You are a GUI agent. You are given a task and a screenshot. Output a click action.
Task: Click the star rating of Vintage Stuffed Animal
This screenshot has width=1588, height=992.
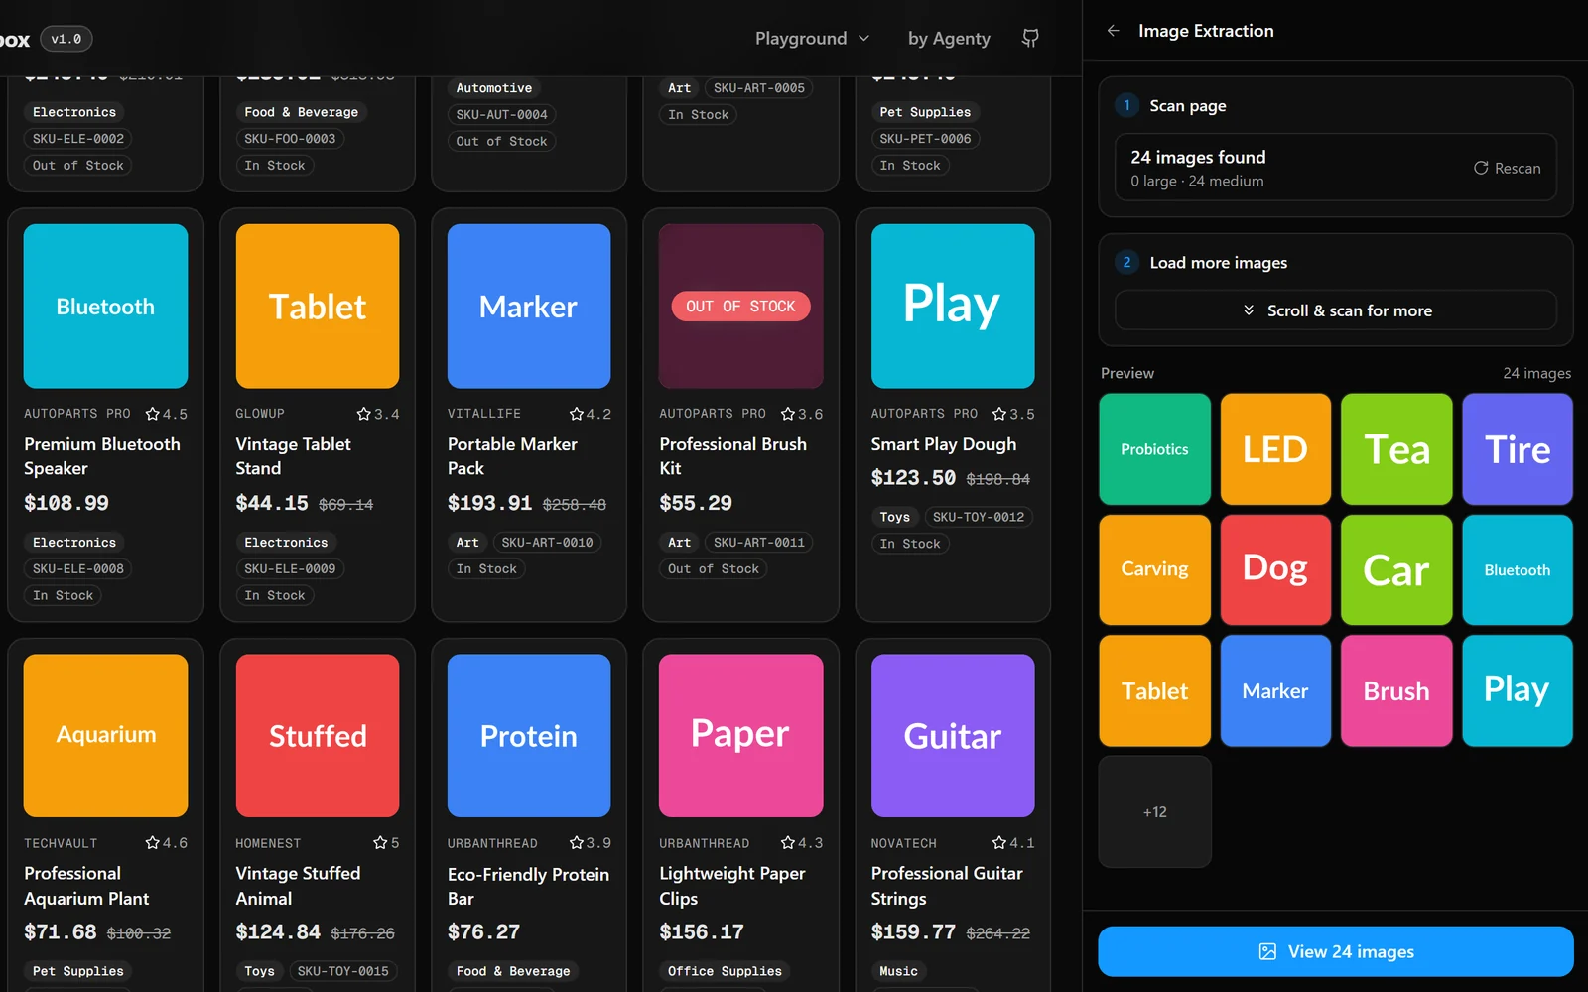click(386, 843)
